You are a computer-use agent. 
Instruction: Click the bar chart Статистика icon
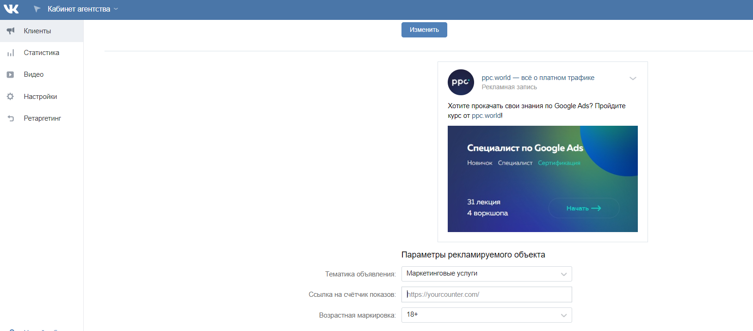pyautogui.click(x=11, y=53)
